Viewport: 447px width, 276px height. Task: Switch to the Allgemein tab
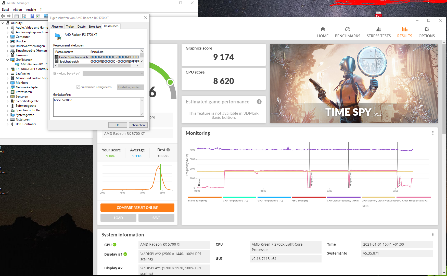(57, 27)
